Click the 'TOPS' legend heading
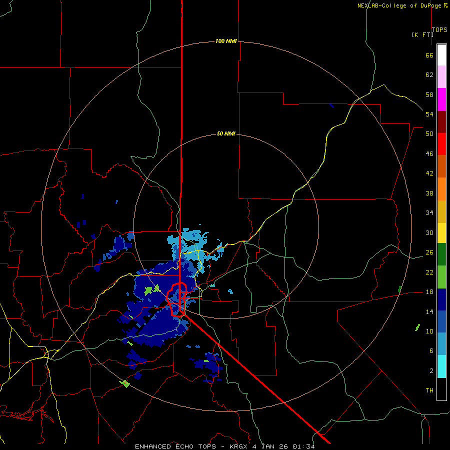This screenshot has height=450, width=450. pos(439,30)
